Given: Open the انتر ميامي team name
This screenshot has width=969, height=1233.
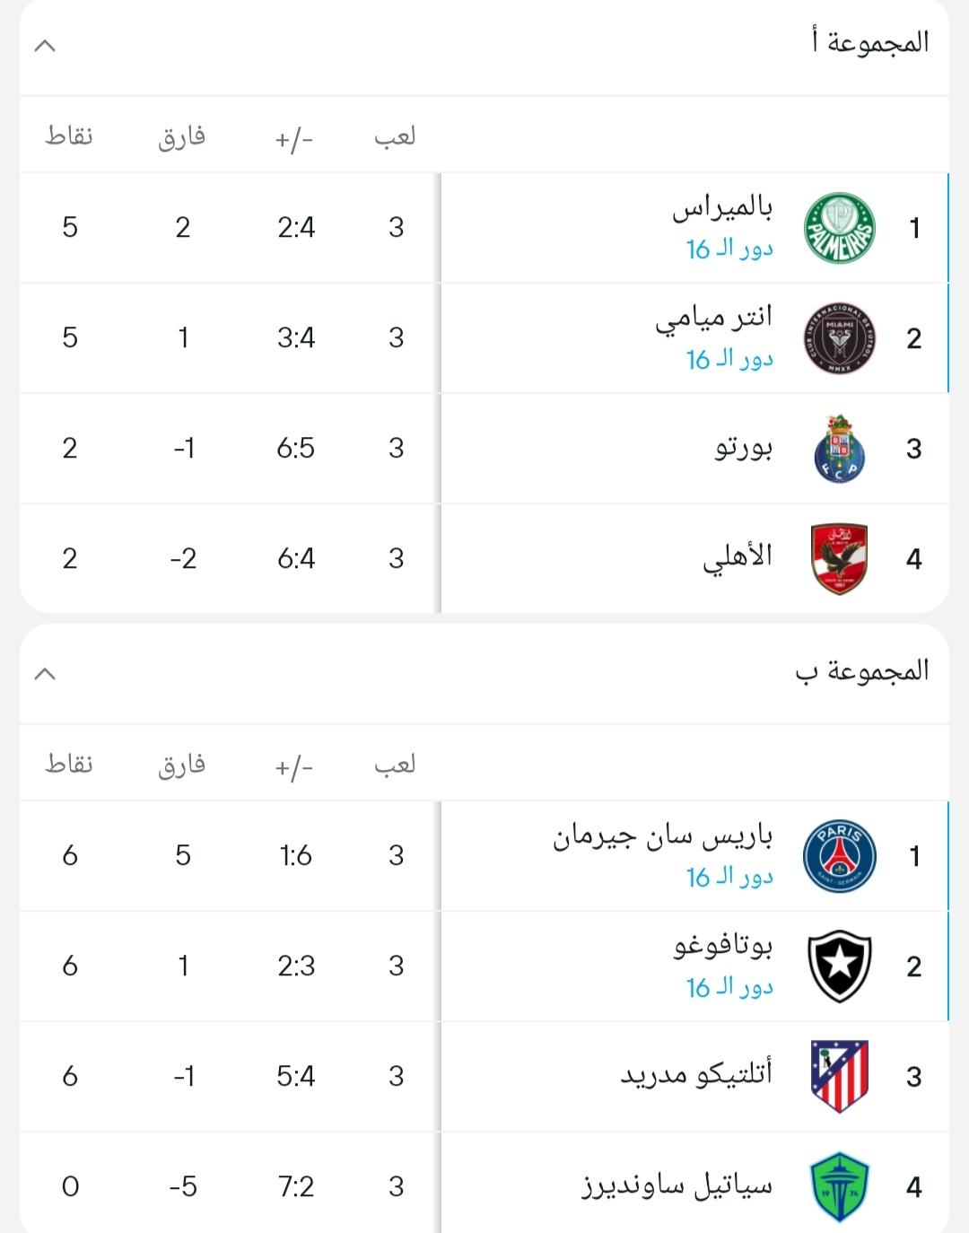Looking at the screenshot, I should (x=714, y=319).
